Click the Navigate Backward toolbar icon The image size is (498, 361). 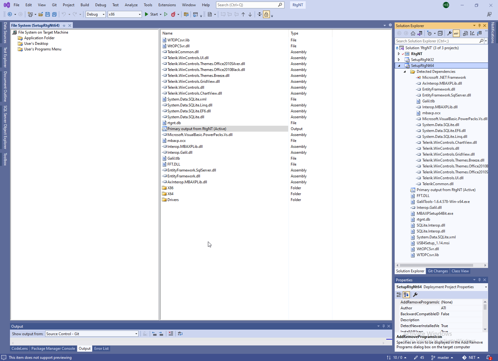10,14
